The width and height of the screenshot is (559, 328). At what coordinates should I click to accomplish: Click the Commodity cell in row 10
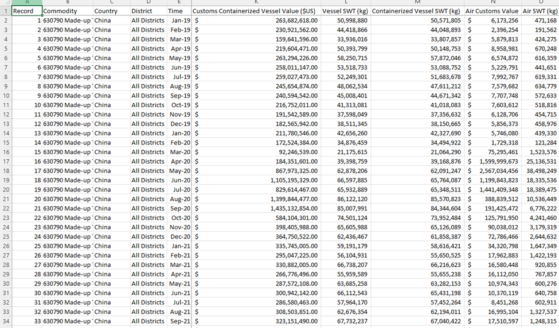(x=68, y=96)
